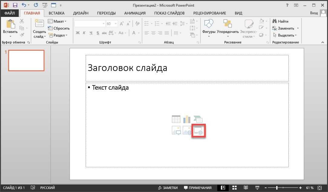
Task: Open the Шрифт group dialog launcher
Action: 139,42
